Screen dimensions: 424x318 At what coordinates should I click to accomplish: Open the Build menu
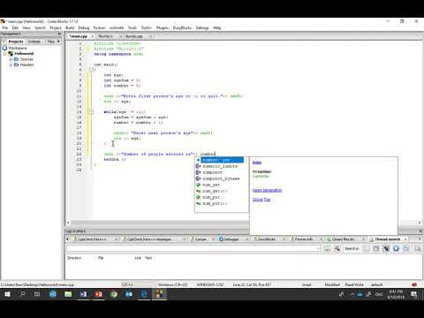point(70,27)
